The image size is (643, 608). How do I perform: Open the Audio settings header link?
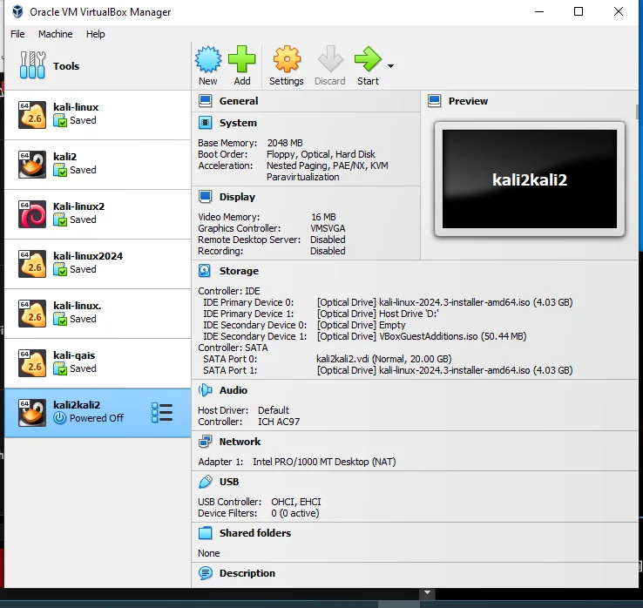tap(234, 390)
